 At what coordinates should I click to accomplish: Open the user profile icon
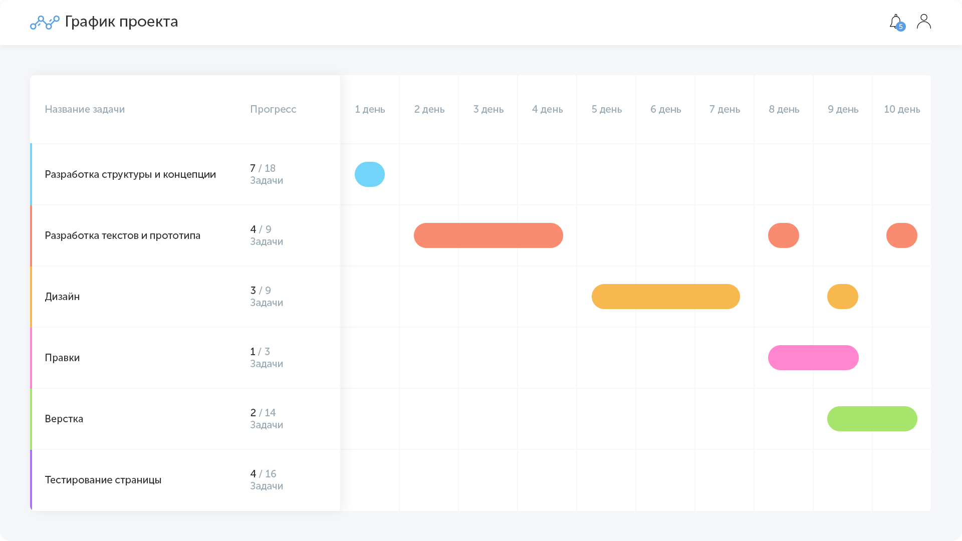[x=923, y=22]
